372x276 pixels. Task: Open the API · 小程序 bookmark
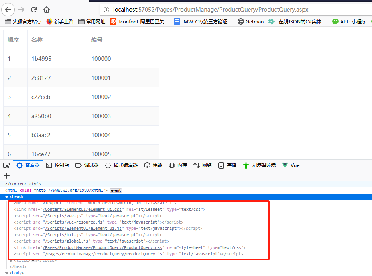[x=349, y=22]
